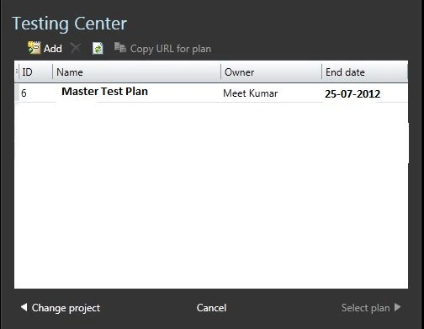Viewport: 424px width, 329px height.
Task: Select the Master Test Plan row
Action: [x=211, y=93]
